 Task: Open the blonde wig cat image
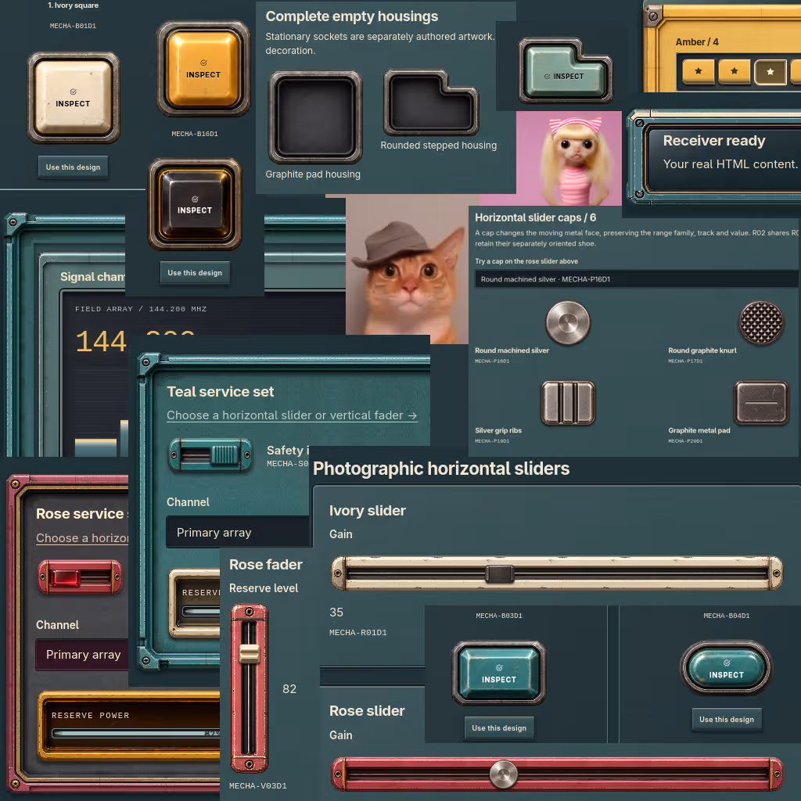(x=569, y=158)
